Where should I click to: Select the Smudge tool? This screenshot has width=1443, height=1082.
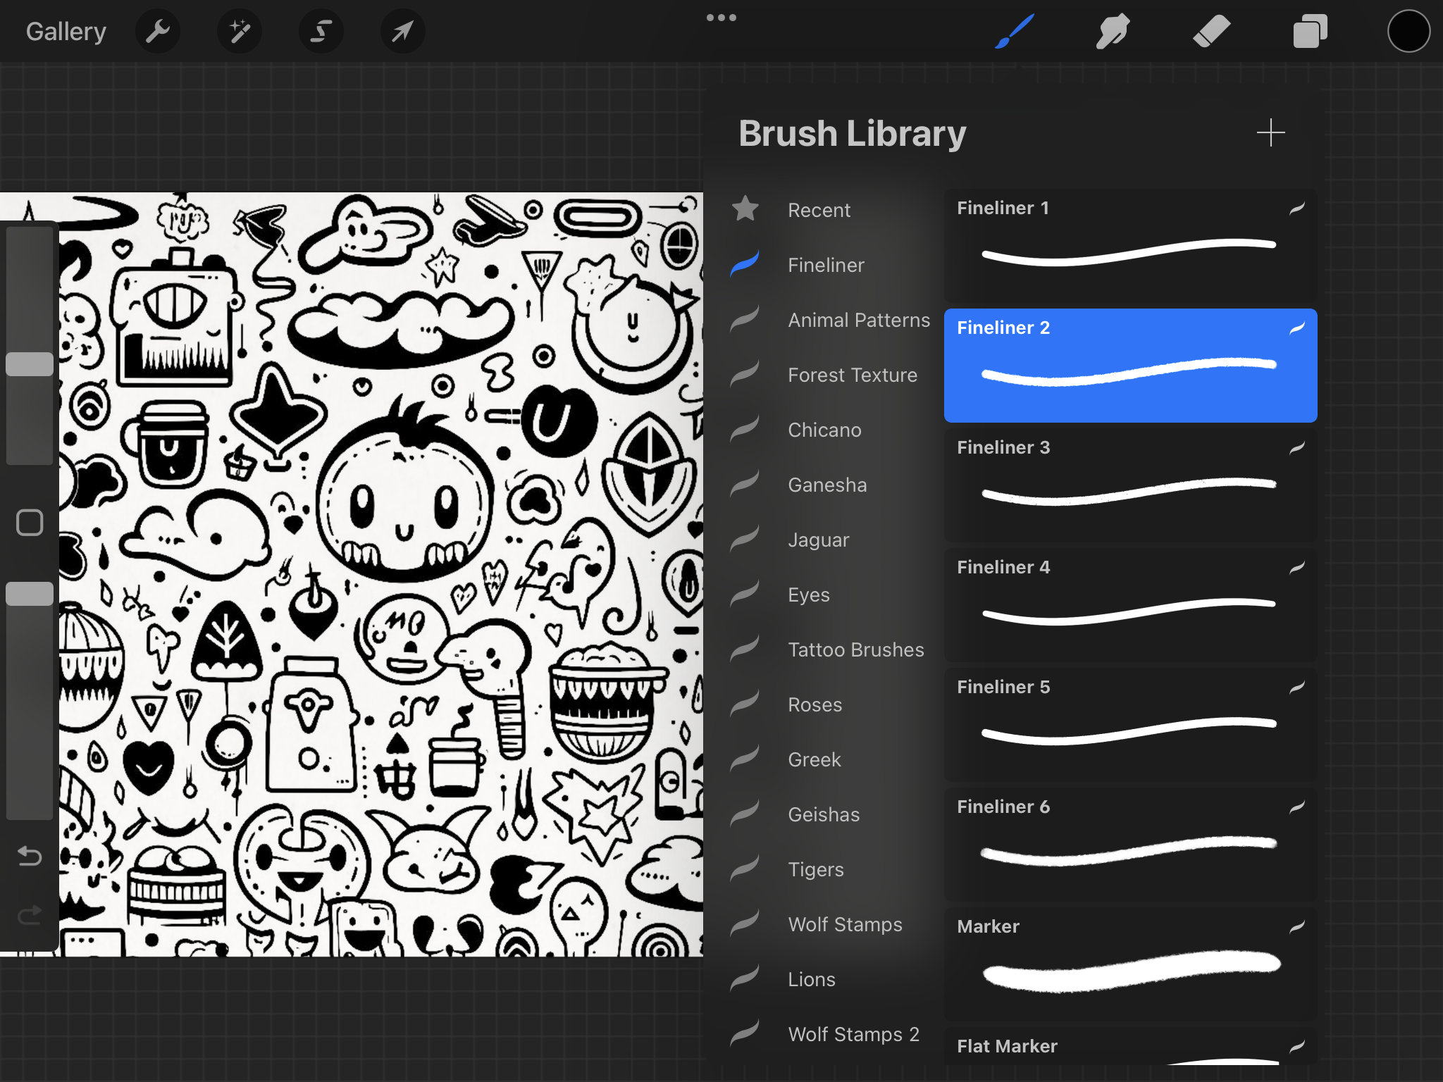pos(1113,32)
